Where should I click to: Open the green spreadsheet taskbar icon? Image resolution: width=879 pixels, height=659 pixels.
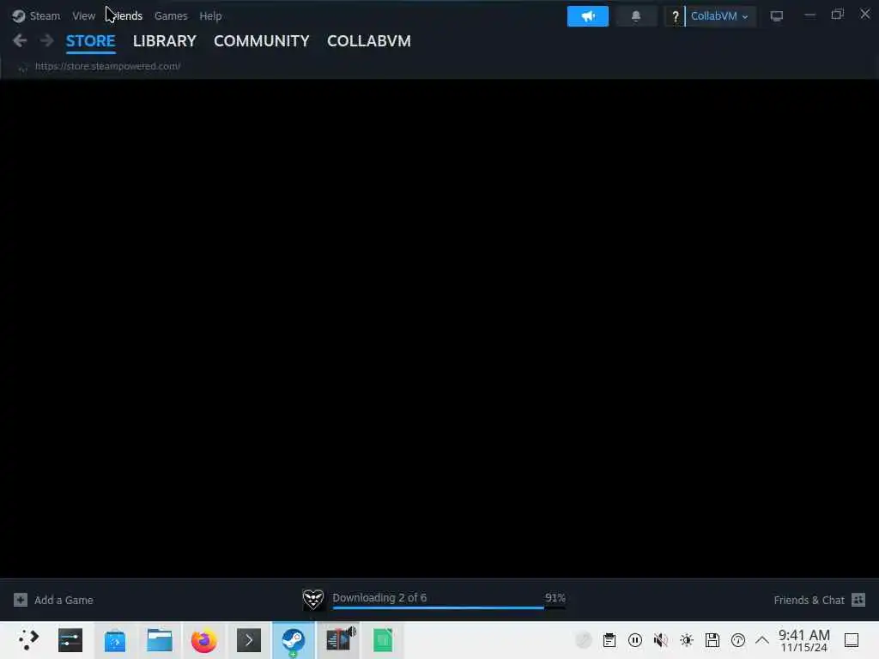383,640
